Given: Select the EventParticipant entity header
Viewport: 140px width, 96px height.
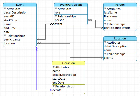Looking at the screenshot, I should (x=71, y=5).
